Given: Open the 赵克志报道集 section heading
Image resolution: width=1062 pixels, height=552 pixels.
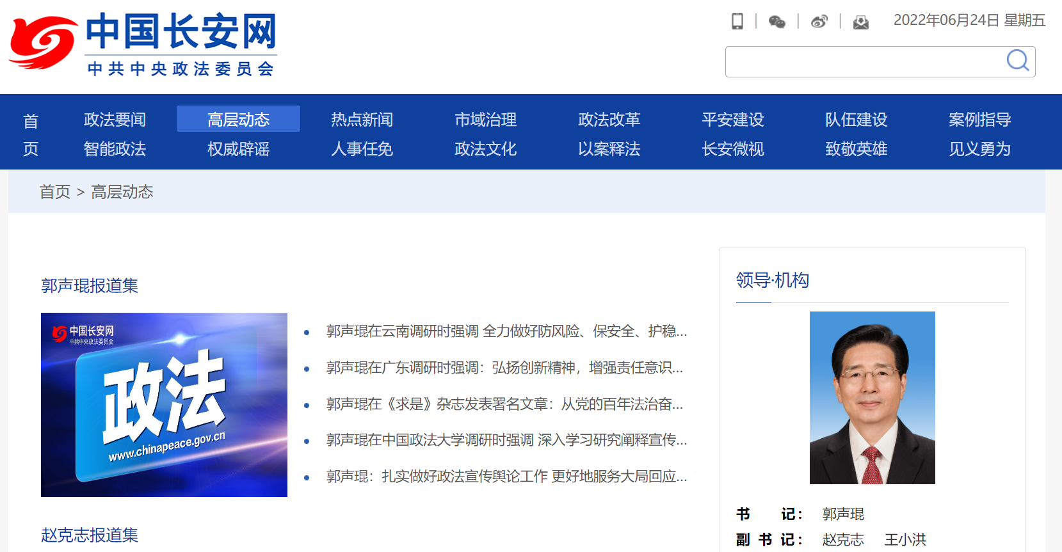Looking at the screenshot, I should click(x=90, y=535).
